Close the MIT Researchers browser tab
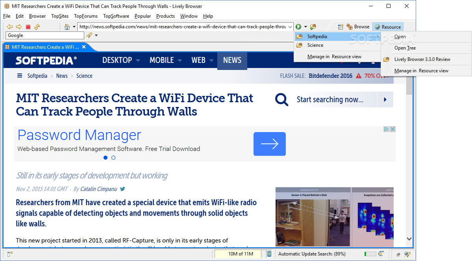 click(x=84, y=47)
